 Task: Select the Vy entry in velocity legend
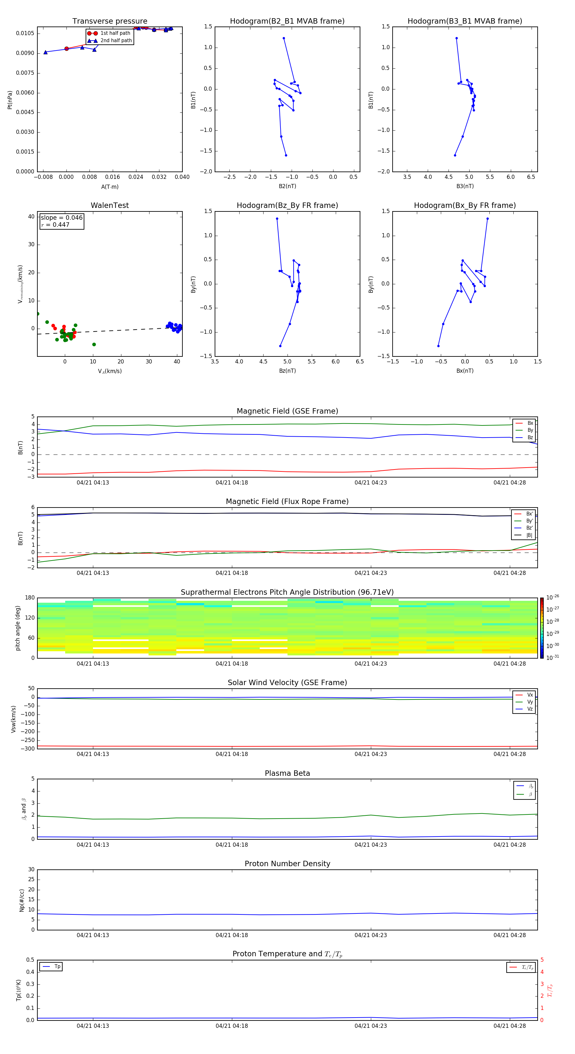(524, 702)
